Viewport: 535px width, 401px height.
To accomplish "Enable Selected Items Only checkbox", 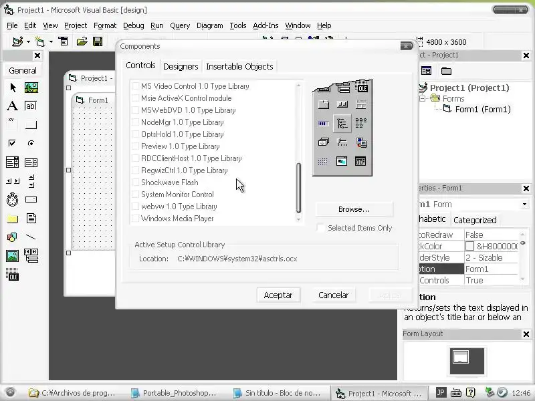I will [321, 228].
